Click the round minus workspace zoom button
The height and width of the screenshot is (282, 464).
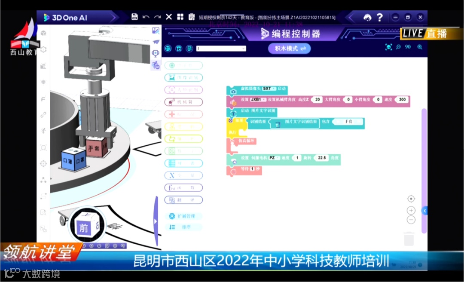411,220
